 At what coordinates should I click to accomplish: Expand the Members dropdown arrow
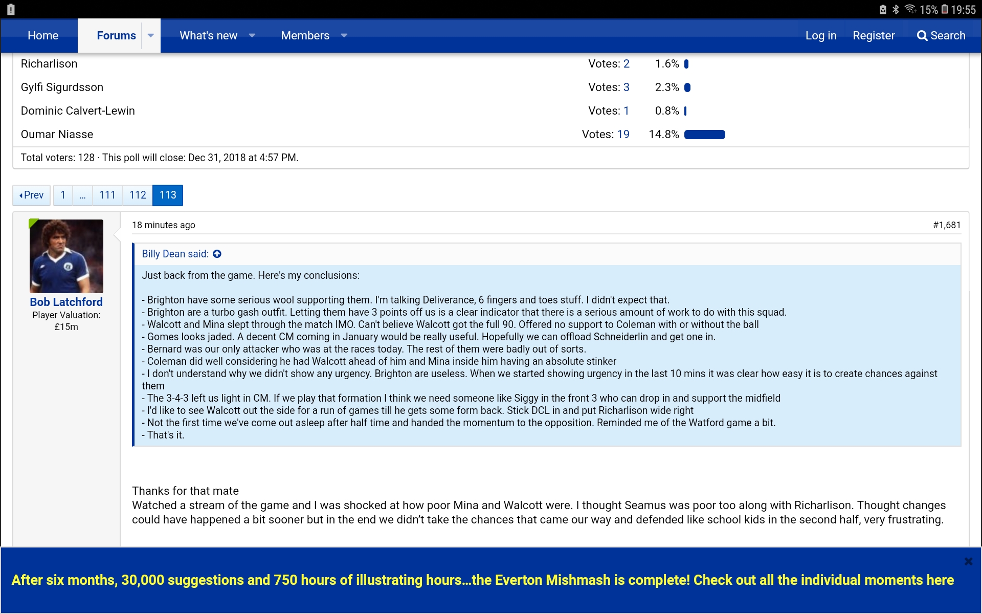[344, 35]
